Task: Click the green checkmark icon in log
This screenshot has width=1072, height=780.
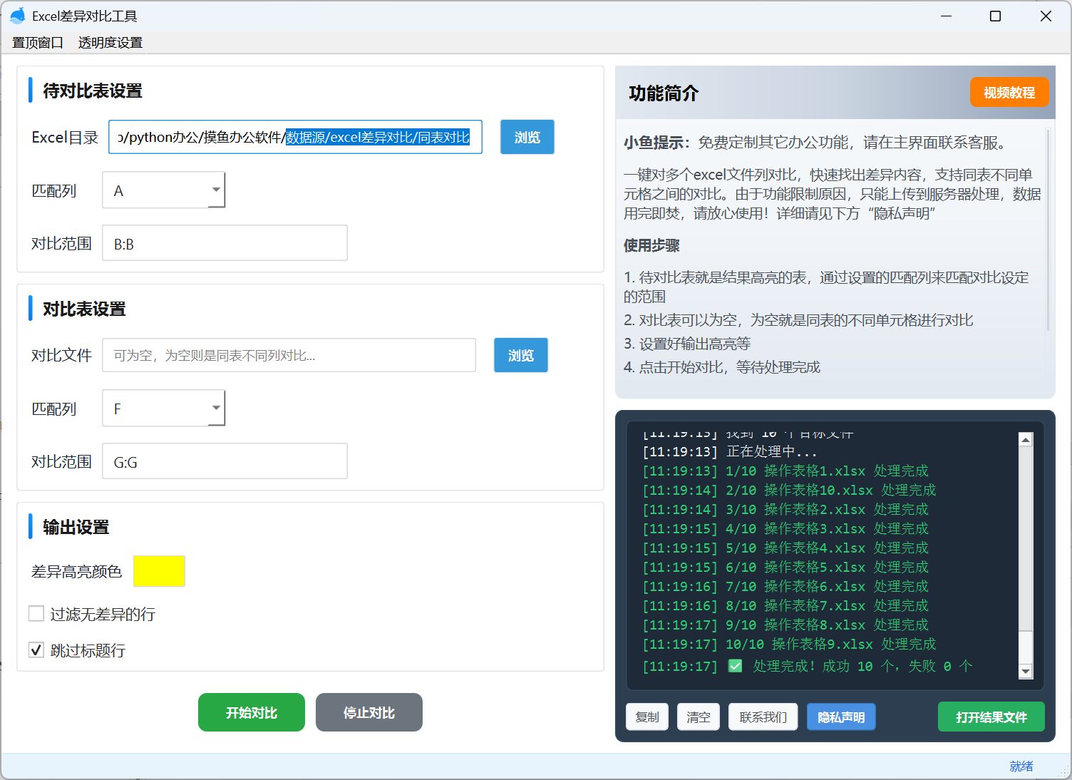Action: point(736,666)
